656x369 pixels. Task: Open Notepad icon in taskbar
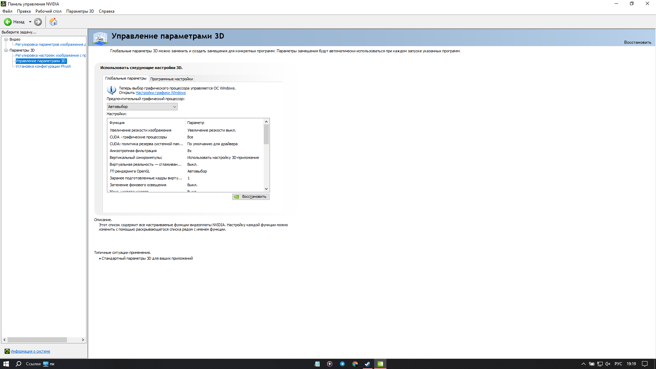pyautogui.click(x=317, y=364)
